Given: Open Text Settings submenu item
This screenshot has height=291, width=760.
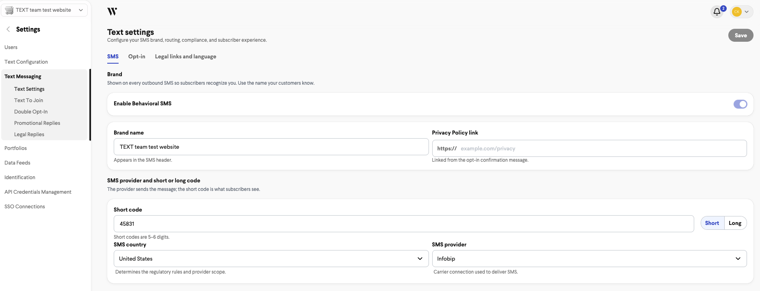Looking at the screenshot, I should pos(29,89).
